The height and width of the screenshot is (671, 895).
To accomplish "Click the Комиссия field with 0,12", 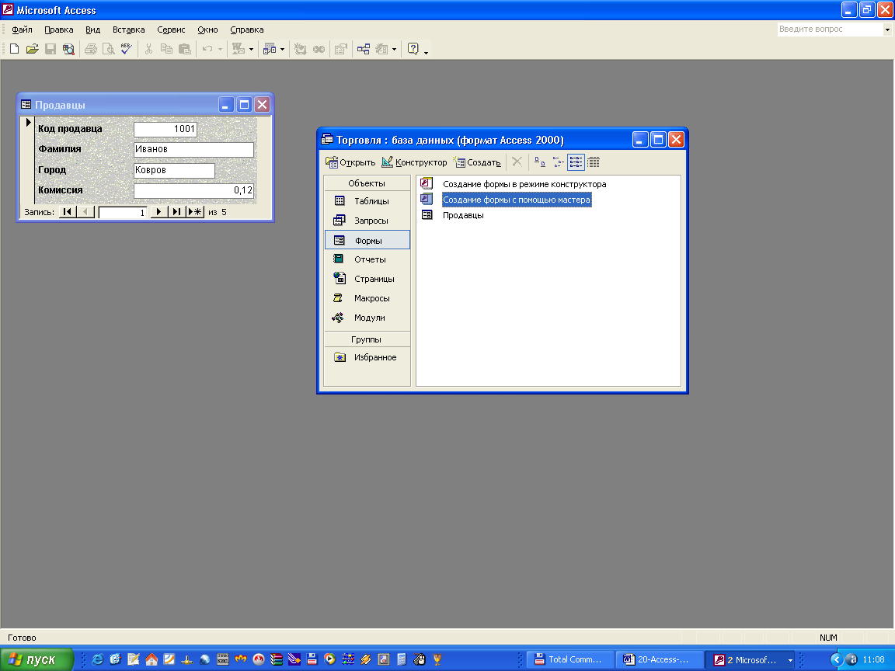I will pos(193,190).
